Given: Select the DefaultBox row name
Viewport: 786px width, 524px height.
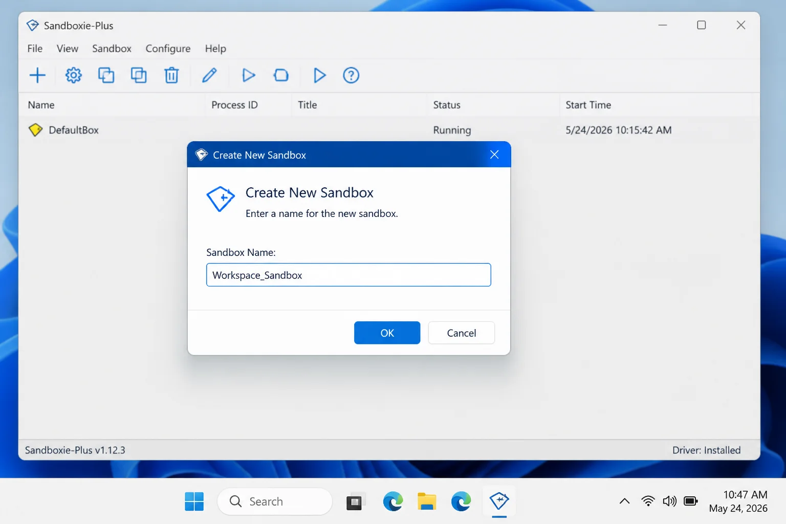Looking at the screenshot, I should point(74,130).
